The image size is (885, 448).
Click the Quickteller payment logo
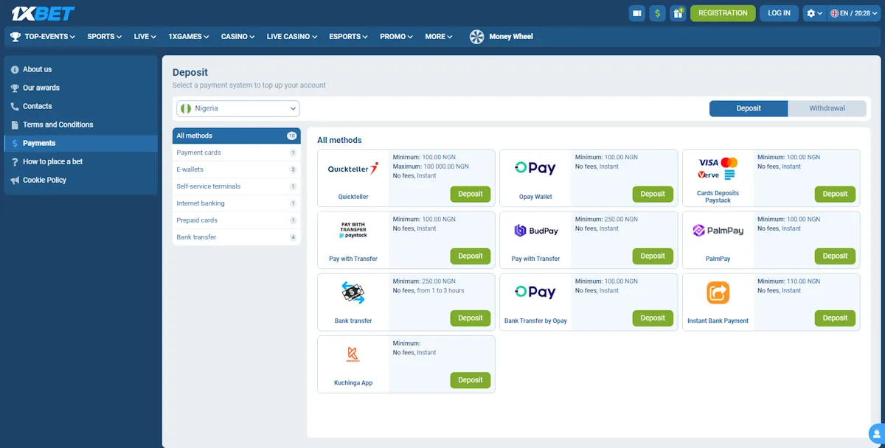[353, 168]
